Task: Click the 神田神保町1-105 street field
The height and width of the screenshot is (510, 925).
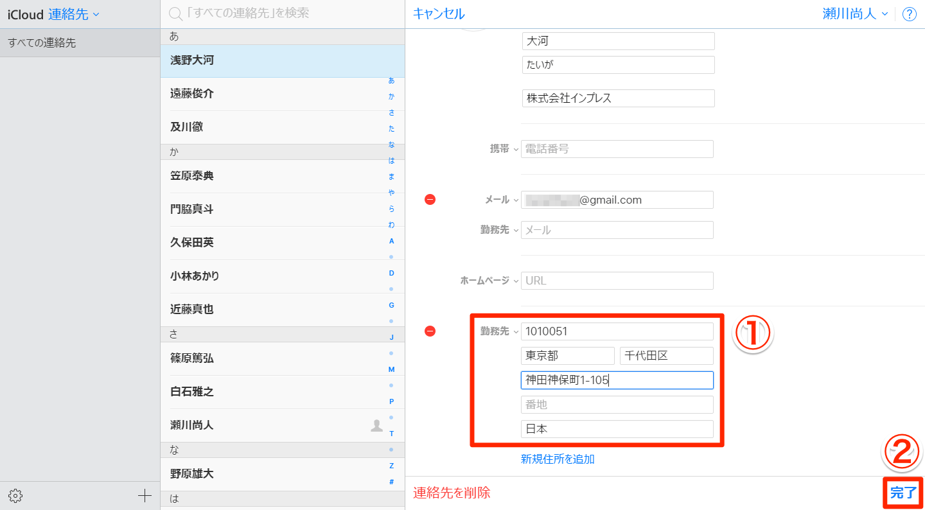Action: [x=617, y=380]
